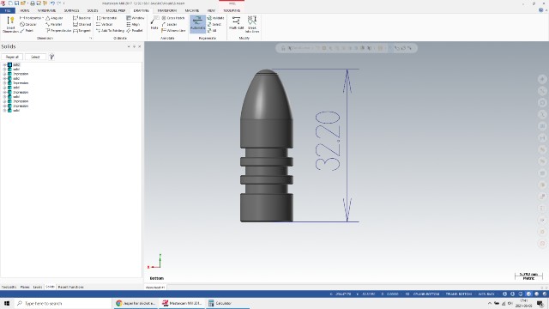This screenshot has width=549, height=309.
Task: Choose the Circular dimension tool
Action: 28,25
